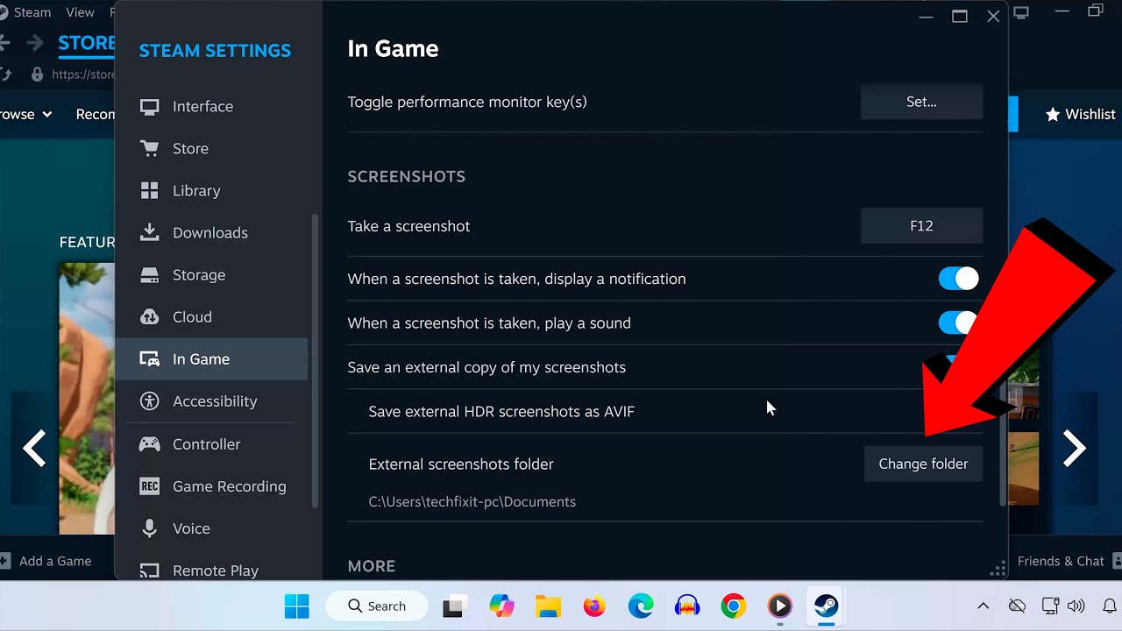Open File Explorer from the taskbar
The width and height of the screenshot is (1122, 631).
548,606
